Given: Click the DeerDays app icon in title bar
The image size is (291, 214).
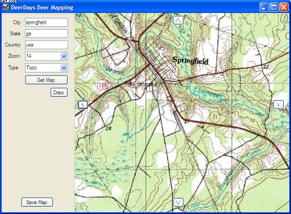Looking at the screenshot, I should 6,8.
